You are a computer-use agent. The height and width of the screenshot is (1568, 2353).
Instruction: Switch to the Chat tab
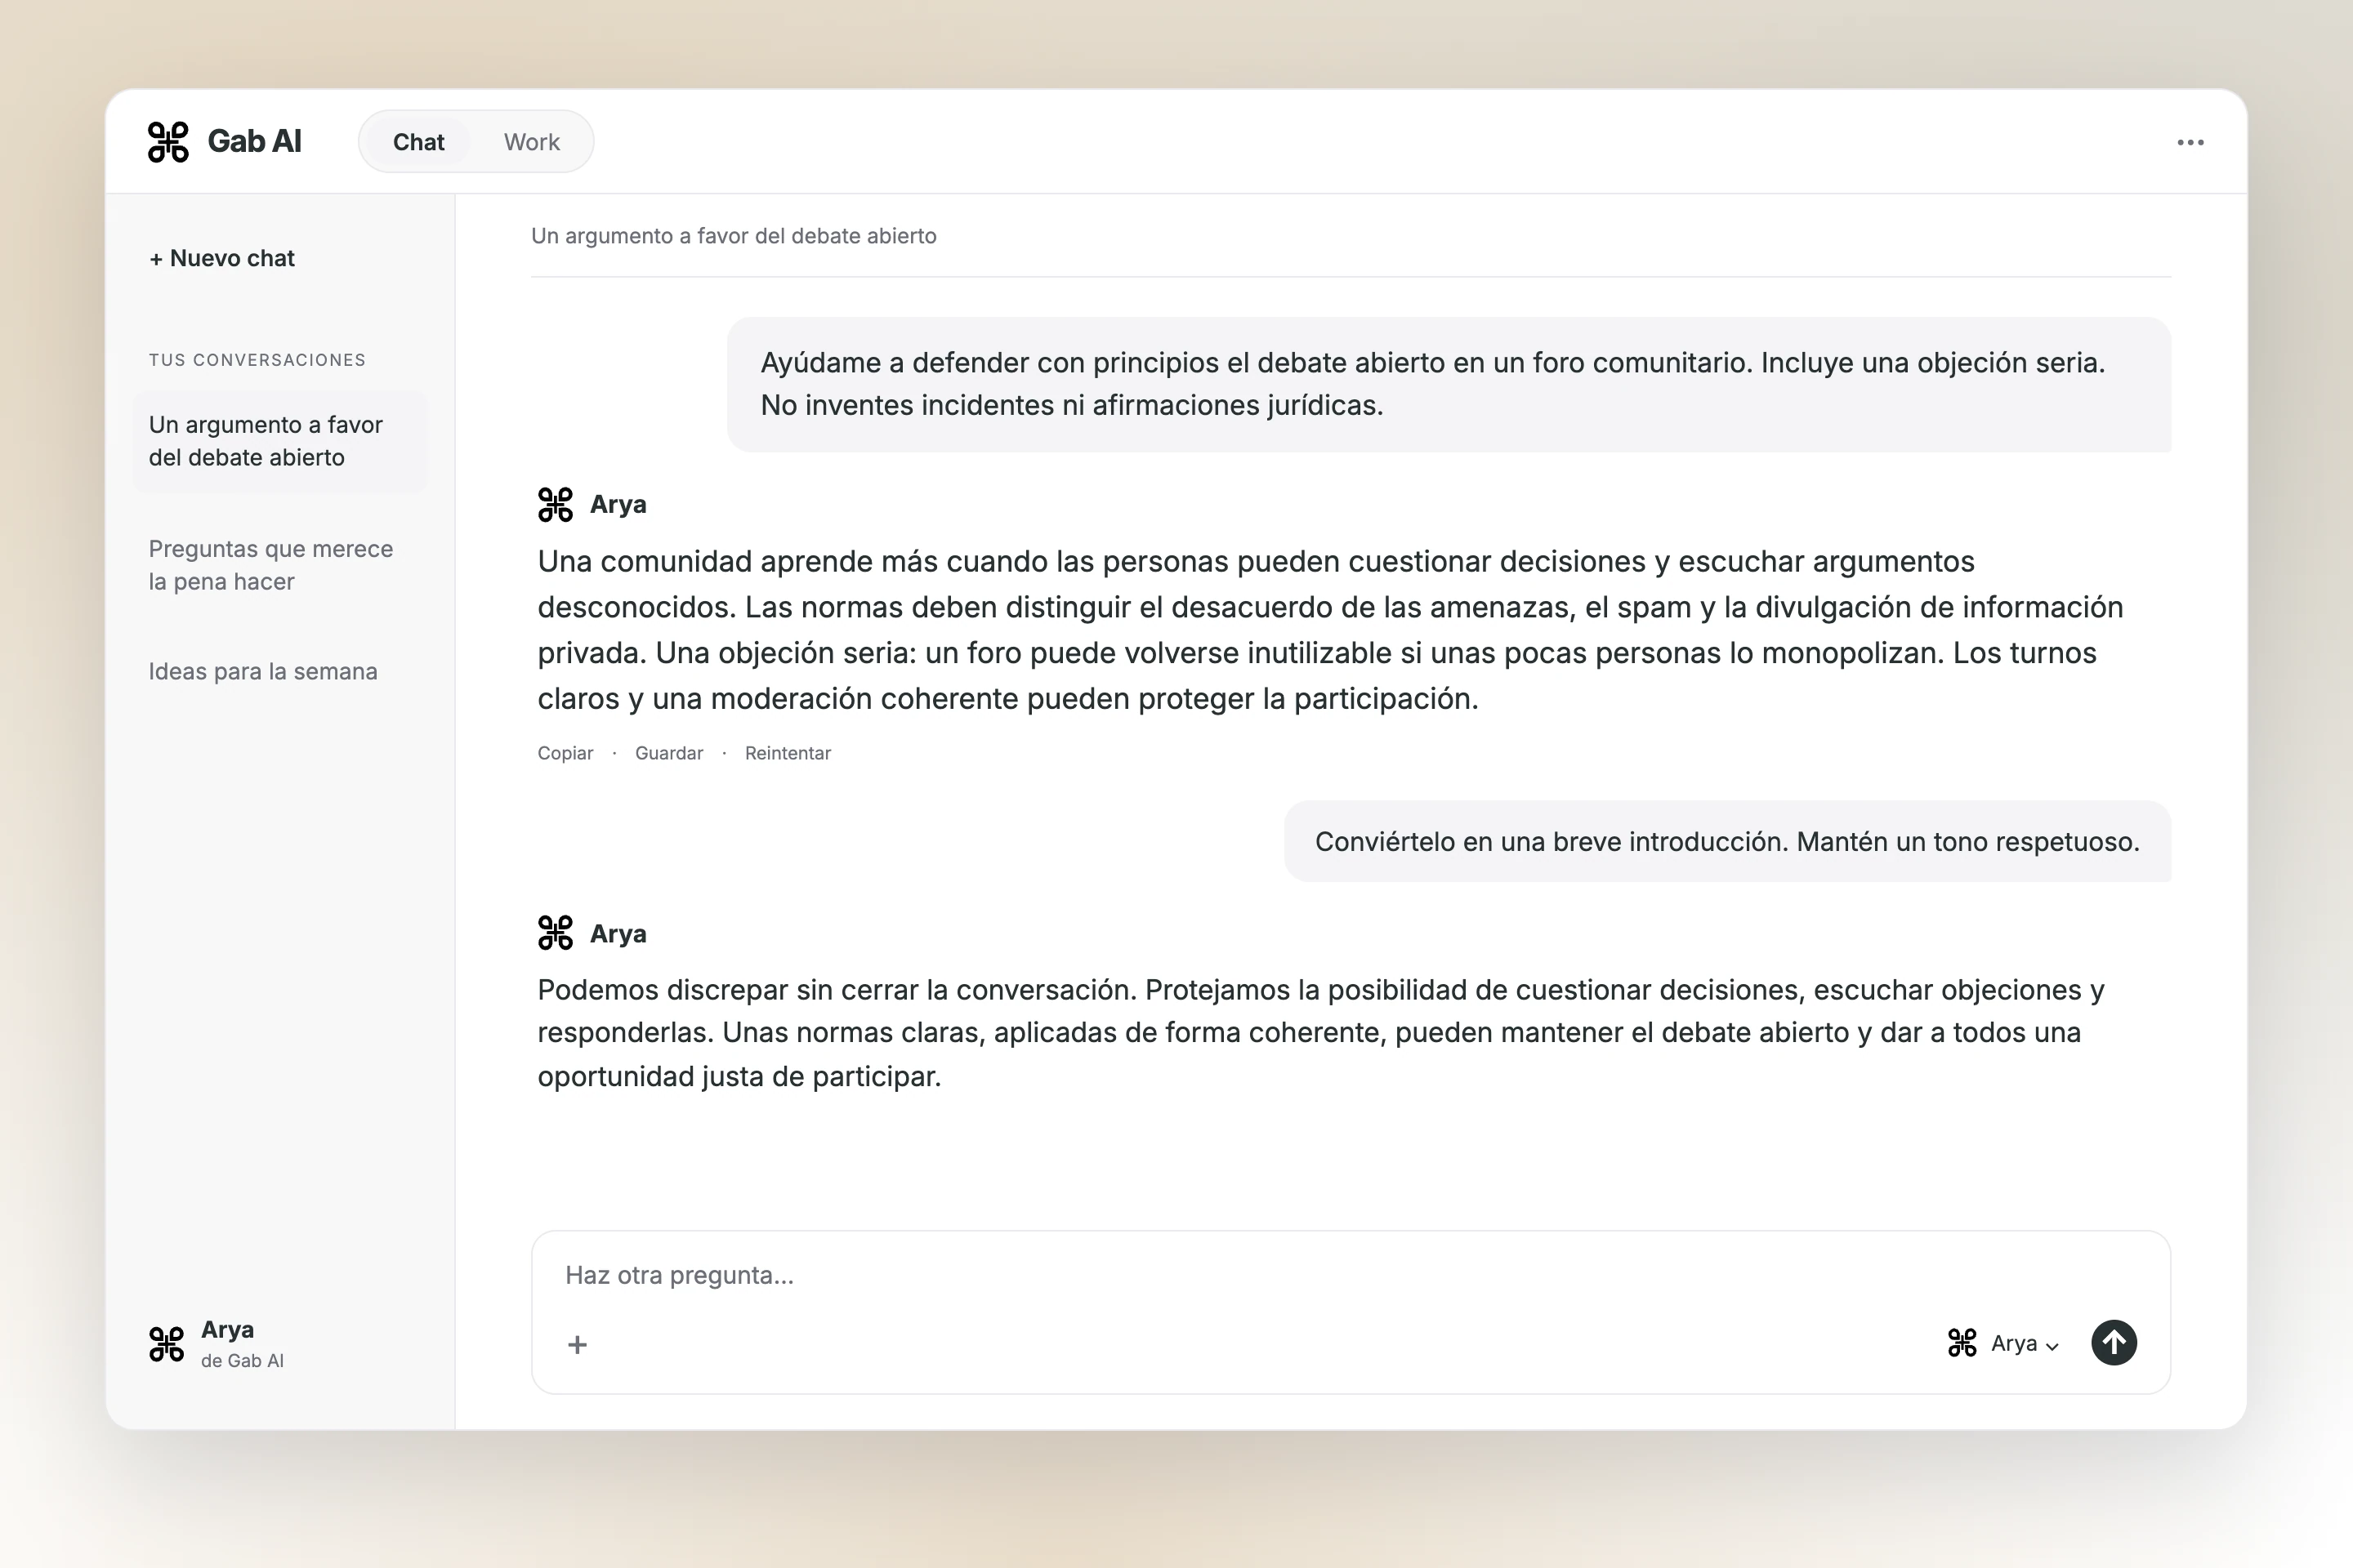418,142
